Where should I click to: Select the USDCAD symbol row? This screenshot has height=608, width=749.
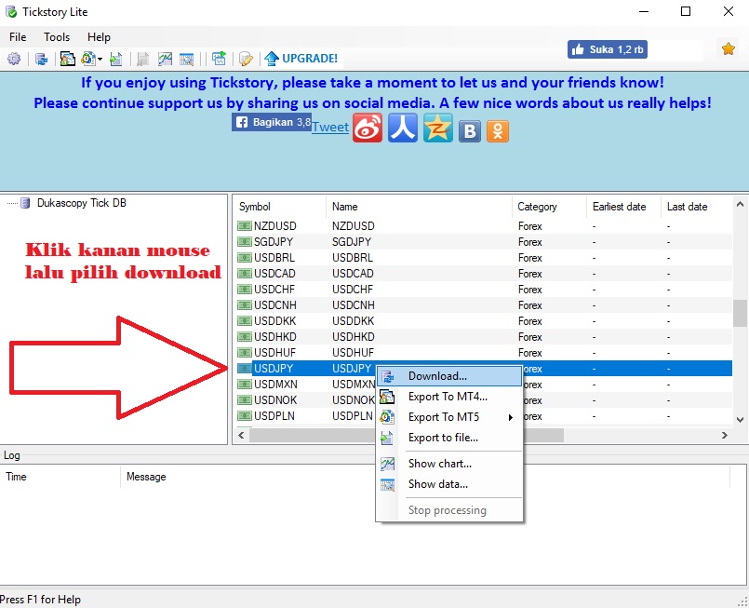(x=484, y=274)
